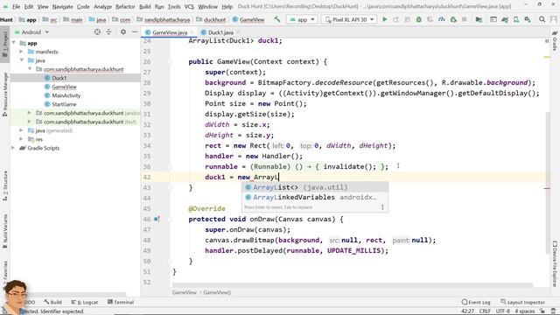Expand the java (generated) folder

[21, 130]
